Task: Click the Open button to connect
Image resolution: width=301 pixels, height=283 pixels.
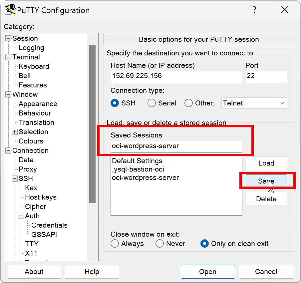Action: point(208,272)
